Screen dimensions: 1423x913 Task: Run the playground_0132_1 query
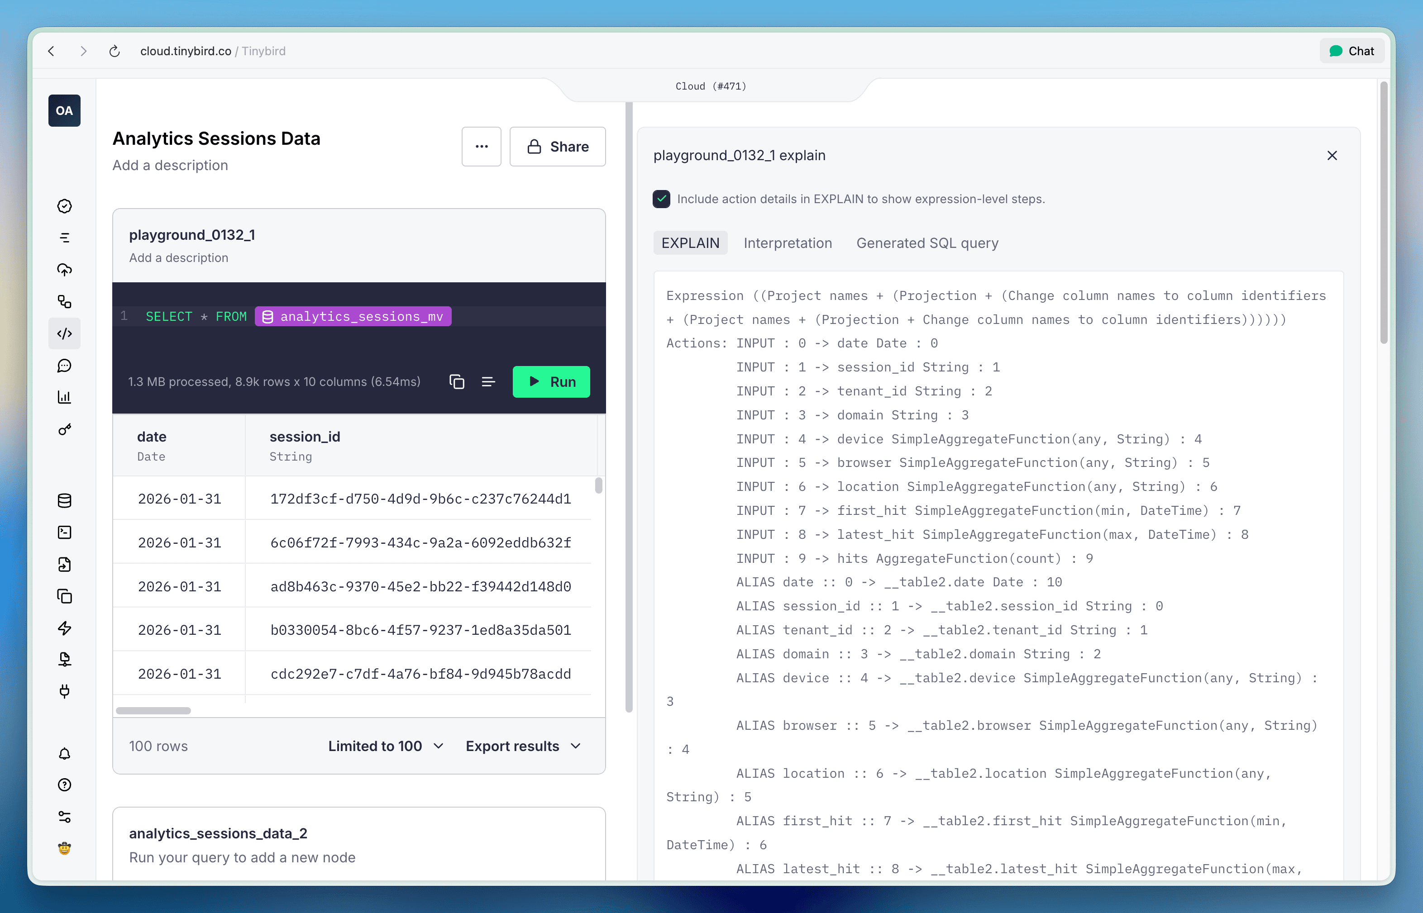pos(551,382)
